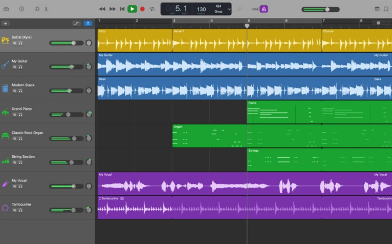Click the Fast Forward button
This screenshot has width=392, height=244.
click(113, 9)
